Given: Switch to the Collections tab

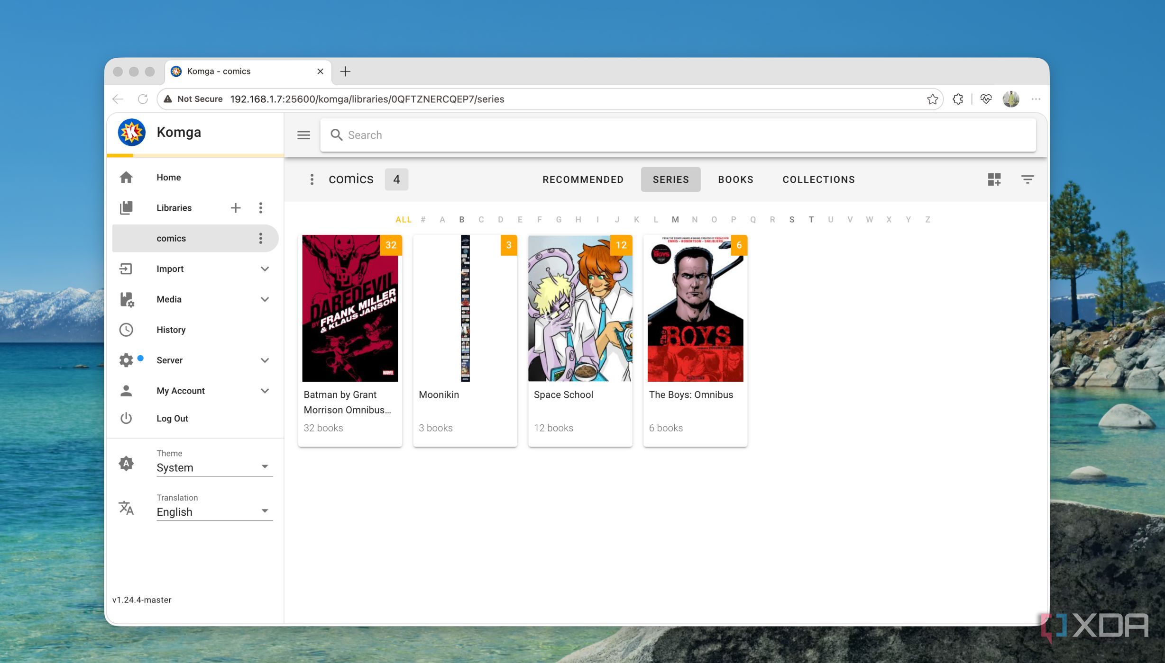Looking at the screenshot, I should pyautogui.click(x=818, y=179).
